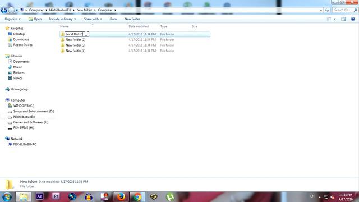Open the address bar history dropdown
This screenshot has width=359, height=202.
click(x=321, y=10)
